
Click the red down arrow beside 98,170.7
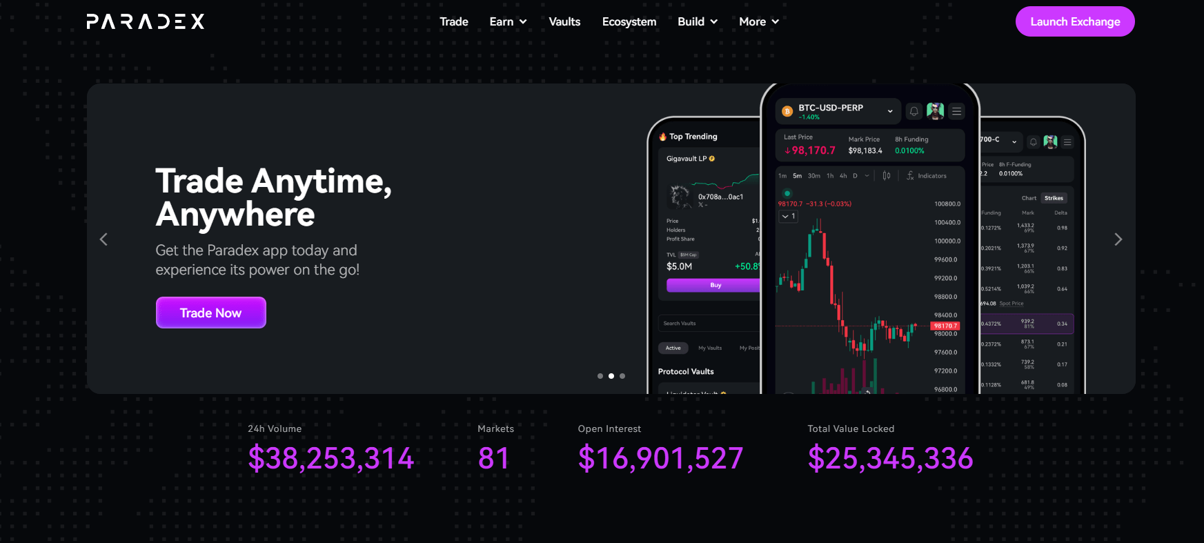pos(787,150)
